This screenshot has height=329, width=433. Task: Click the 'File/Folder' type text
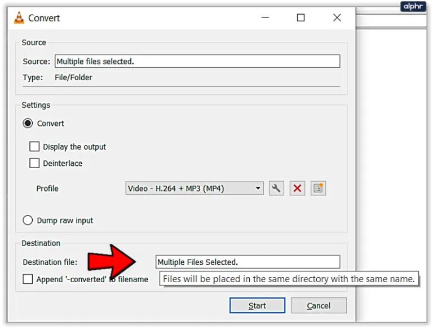pos(73,77)
